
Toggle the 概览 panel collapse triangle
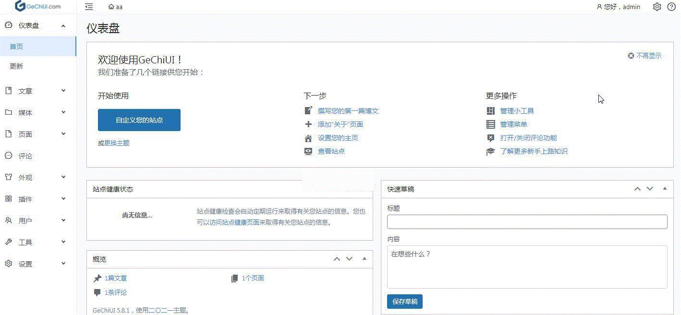pyautogui.click(x=364, y=259)
